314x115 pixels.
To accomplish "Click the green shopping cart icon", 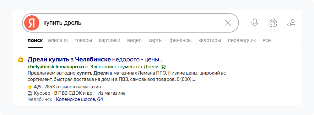I will tap(163, 67).
